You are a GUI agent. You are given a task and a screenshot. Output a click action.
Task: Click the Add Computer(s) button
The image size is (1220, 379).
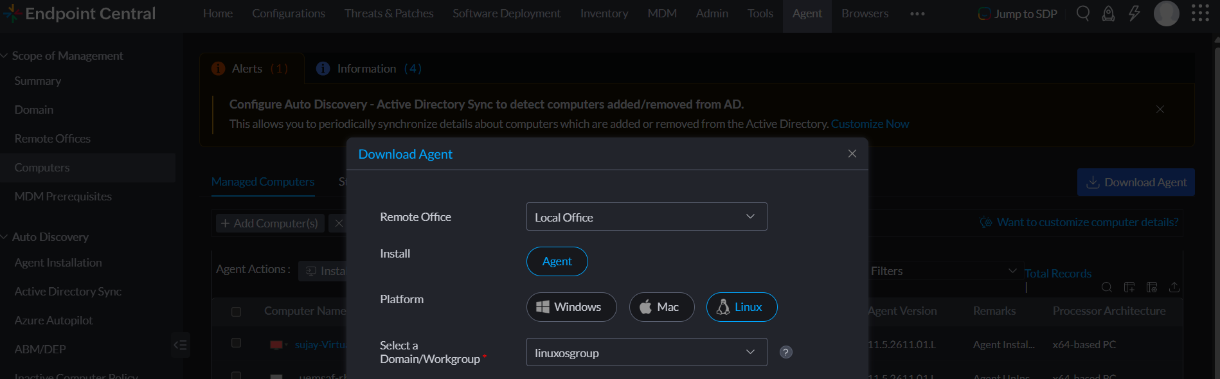270,223
